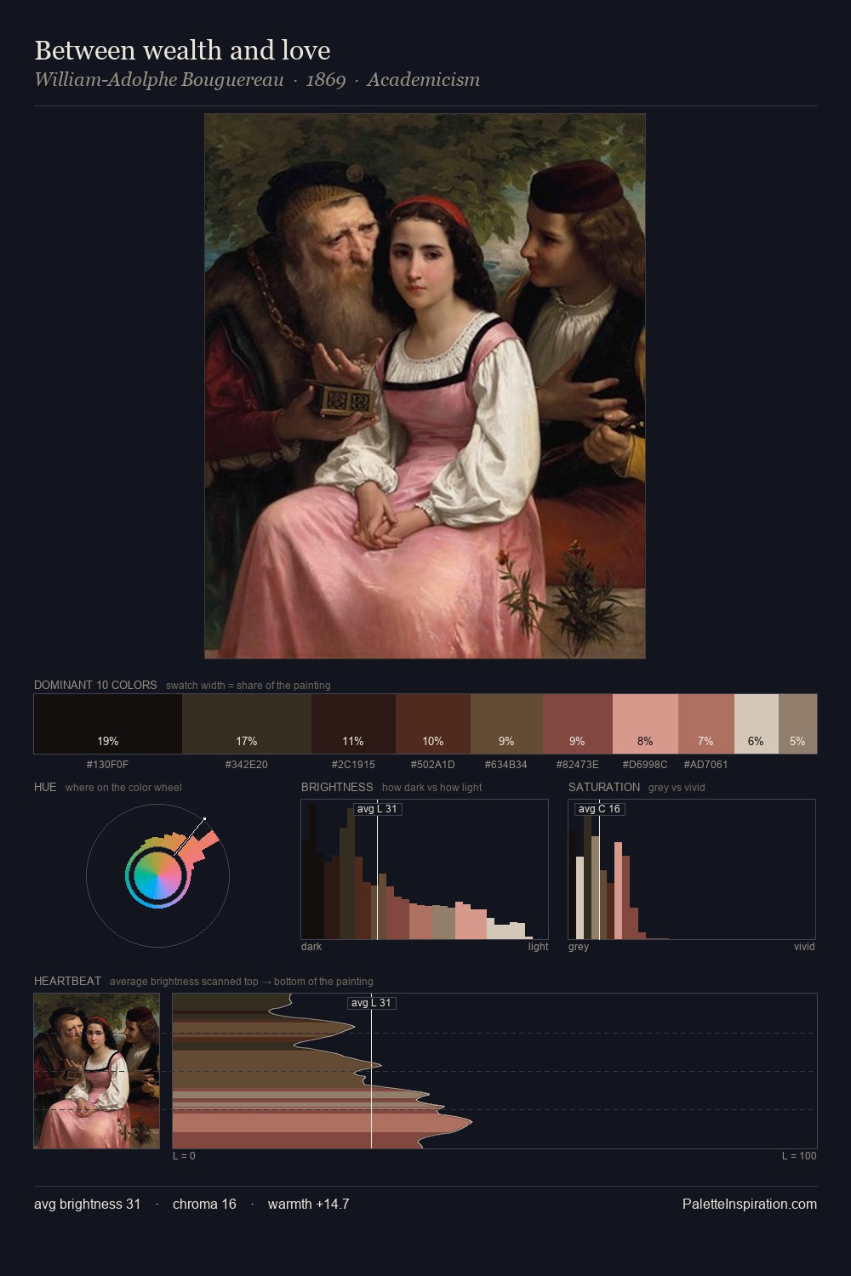Image resolution: width=851 pixels, height=1276 pixels.
Task: Click the 'vivid' axis label
Action: (804, 947)
